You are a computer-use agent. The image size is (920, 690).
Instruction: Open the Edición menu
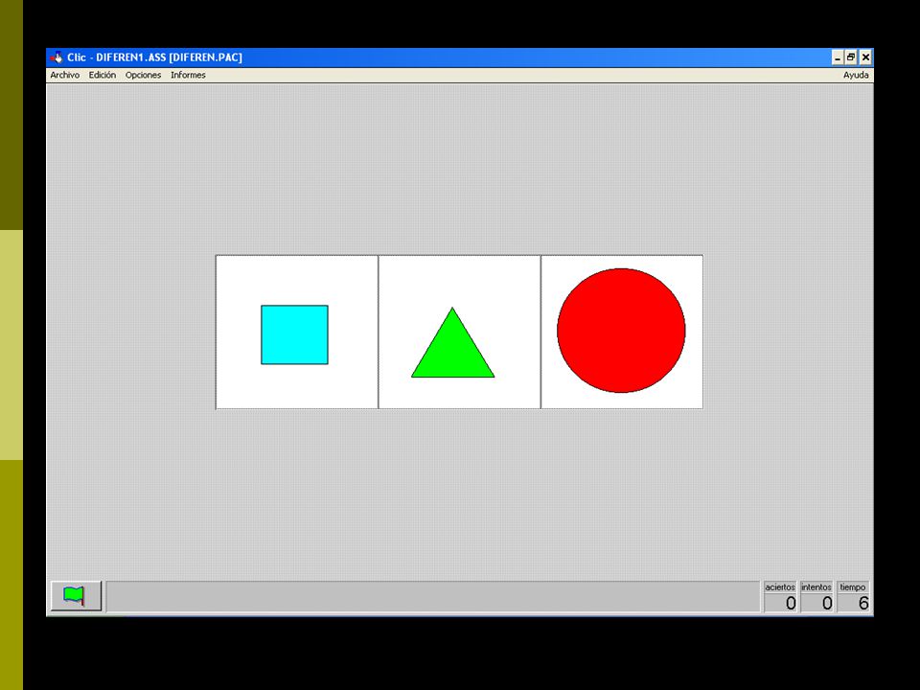click(103, 75)
